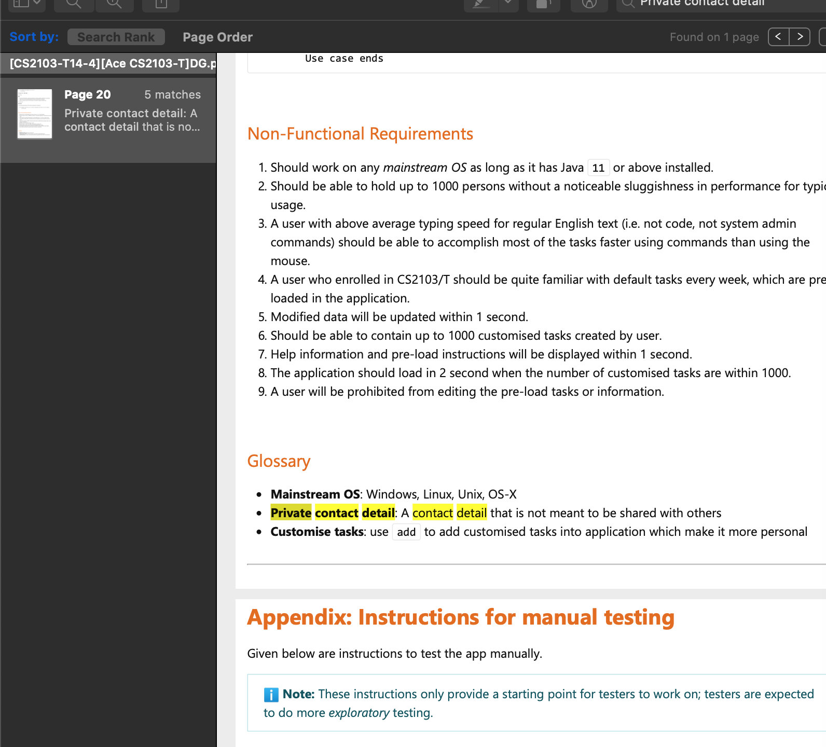826x747 pixels.
Task: Click the 'Glossary' heading
Action: 279,461
